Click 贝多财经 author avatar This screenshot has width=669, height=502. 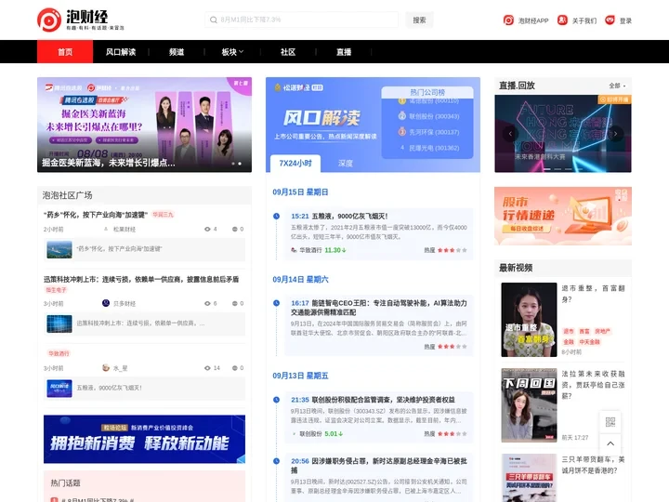(106, 303)
